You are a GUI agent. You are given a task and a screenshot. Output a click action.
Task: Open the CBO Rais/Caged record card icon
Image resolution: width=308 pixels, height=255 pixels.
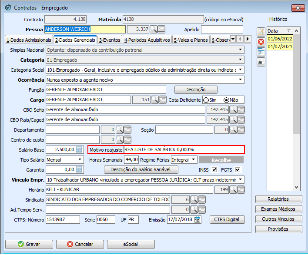coord(241,119)
